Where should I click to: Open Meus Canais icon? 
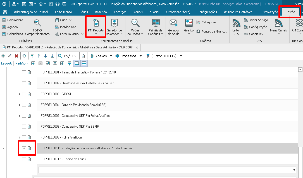tap(278, 23)
